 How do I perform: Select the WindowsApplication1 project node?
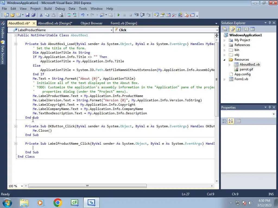pos(245,35)
